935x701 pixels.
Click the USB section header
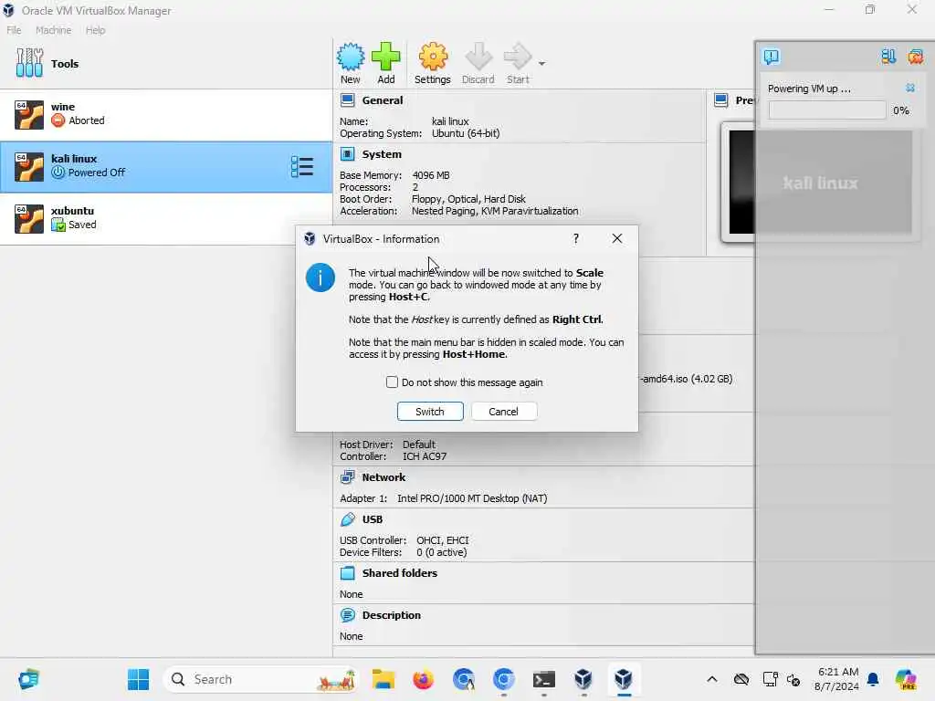click(373, 519)
